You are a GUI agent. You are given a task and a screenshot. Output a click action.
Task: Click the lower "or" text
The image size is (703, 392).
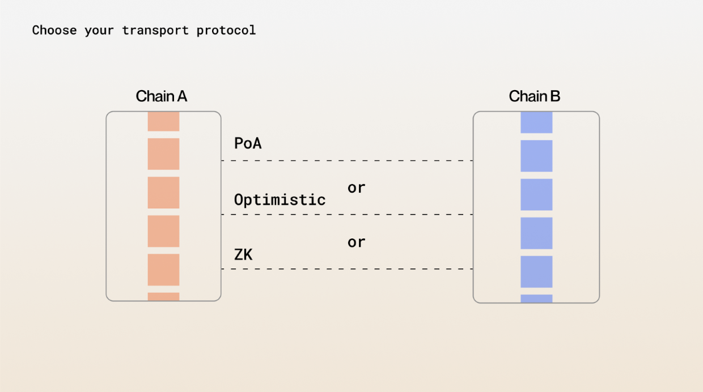(357, 242)
